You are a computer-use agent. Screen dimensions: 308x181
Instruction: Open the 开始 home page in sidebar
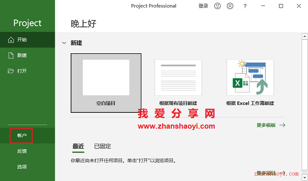pyautogui.click(x=27, y=40)
